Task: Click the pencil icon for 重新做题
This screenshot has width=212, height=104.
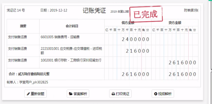Action: click(28, 94)
